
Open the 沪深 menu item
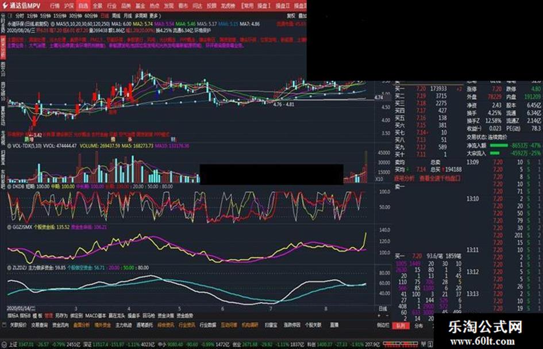click(x=69, y=6)
